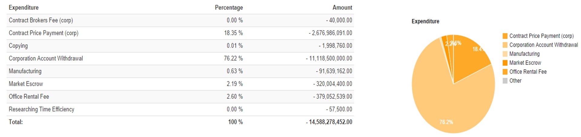This screenshot has width=581, height=137.
Task: Select the 18.4% pie chart slice
Action: click(x=469, y=57)
